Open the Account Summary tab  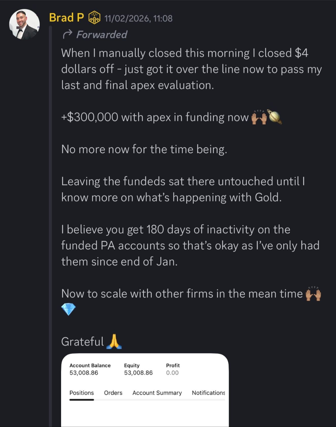(157, 393)
